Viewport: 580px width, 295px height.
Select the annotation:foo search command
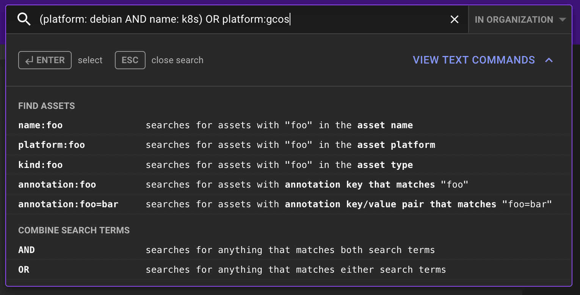click(57, 185)
